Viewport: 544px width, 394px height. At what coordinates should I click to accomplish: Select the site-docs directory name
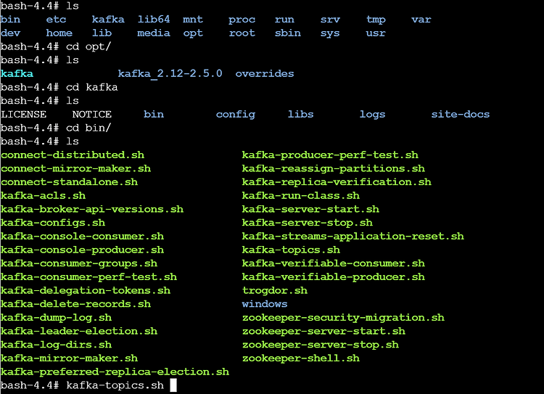click(461, 114)
